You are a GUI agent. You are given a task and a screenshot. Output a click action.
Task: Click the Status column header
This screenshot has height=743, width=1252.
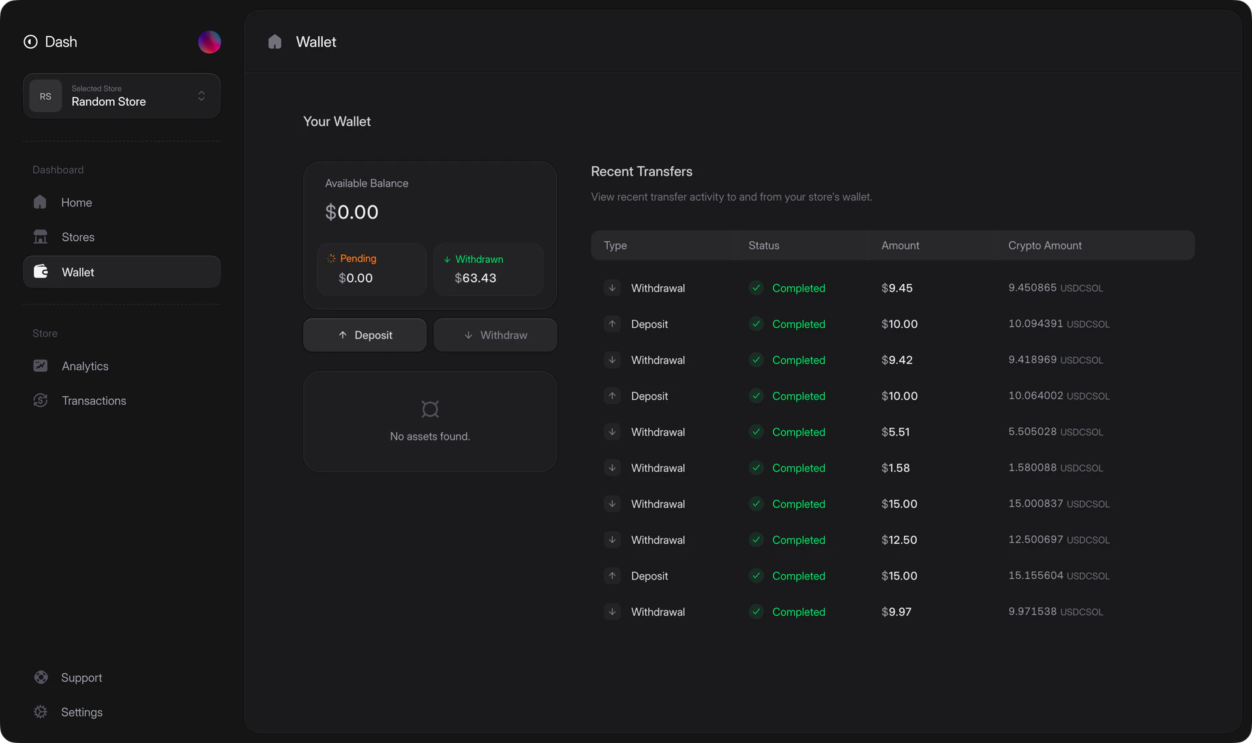(764, 245)
